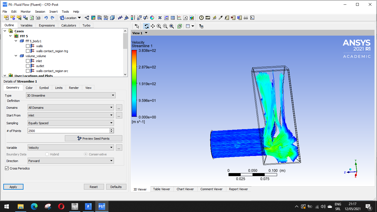Viewport: 377px width, 212px height.
Task: Select the Conservative radio button
Action: click(86, 154)
